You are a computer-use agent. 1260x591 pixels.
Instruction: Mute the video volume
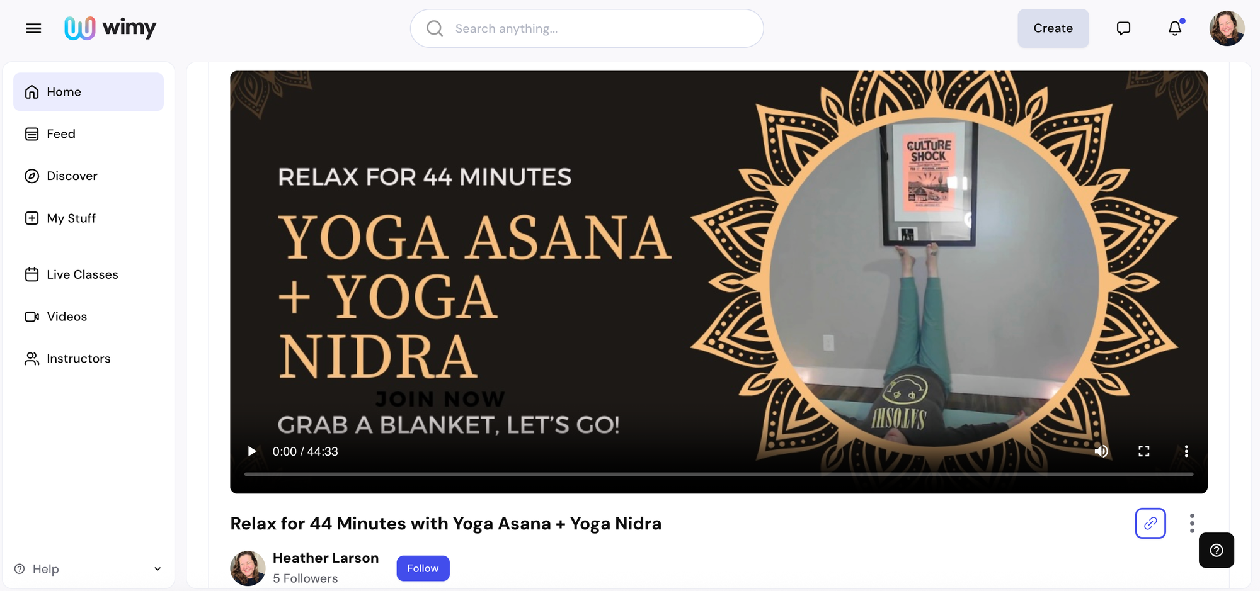click(x=1101, y=451)
